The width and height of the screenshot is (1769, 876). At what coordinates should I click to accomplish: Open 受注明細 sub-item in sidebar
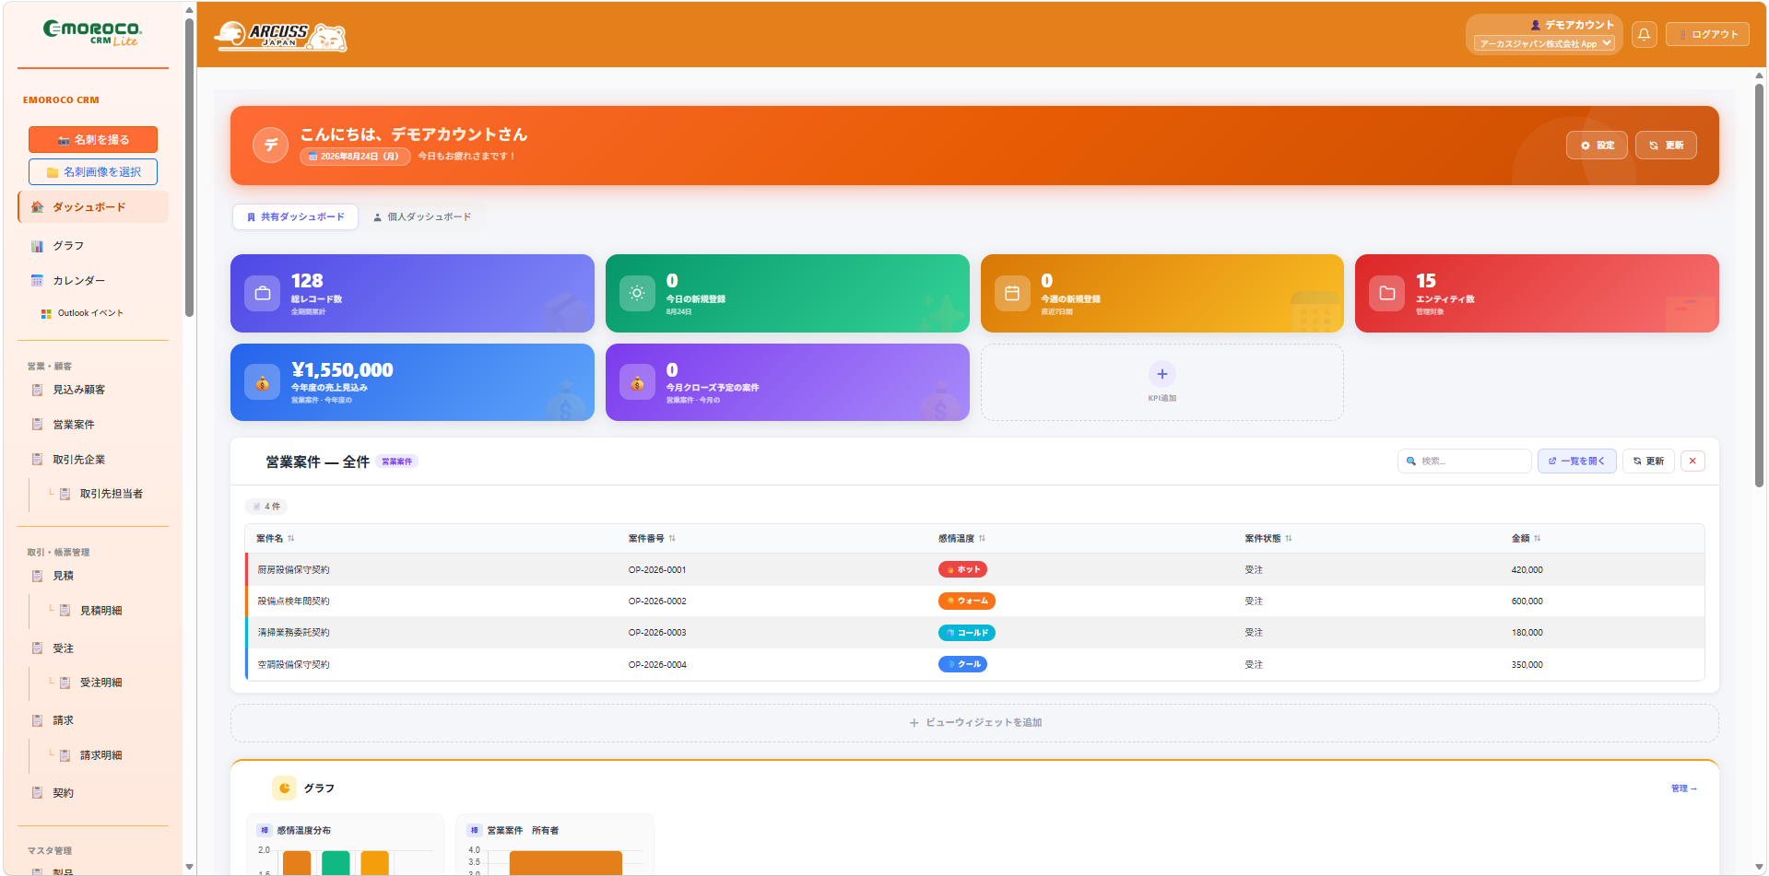(100, 683)
